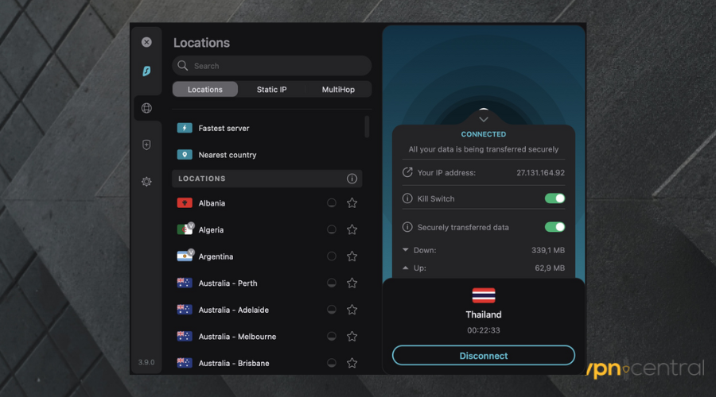
Task: Focus the Search input field
Action: pos(272,66)
